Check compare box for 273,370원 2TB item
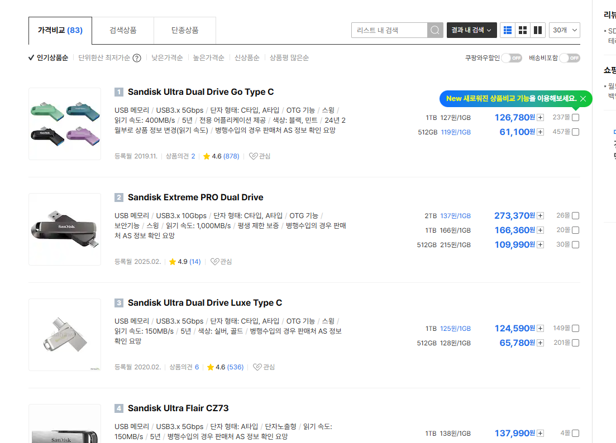The width and height of the screenshot is (616, 443). (x=576, y=215)
